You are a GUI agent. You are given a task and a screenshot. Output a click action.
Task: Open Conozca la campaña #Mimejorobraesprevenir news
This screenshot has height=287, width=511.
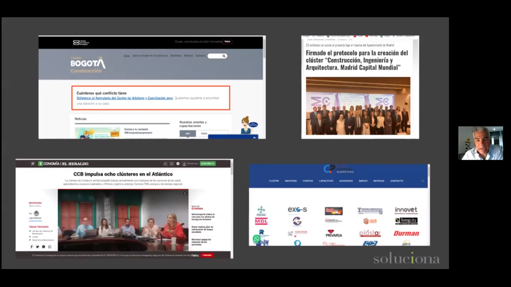138,131
